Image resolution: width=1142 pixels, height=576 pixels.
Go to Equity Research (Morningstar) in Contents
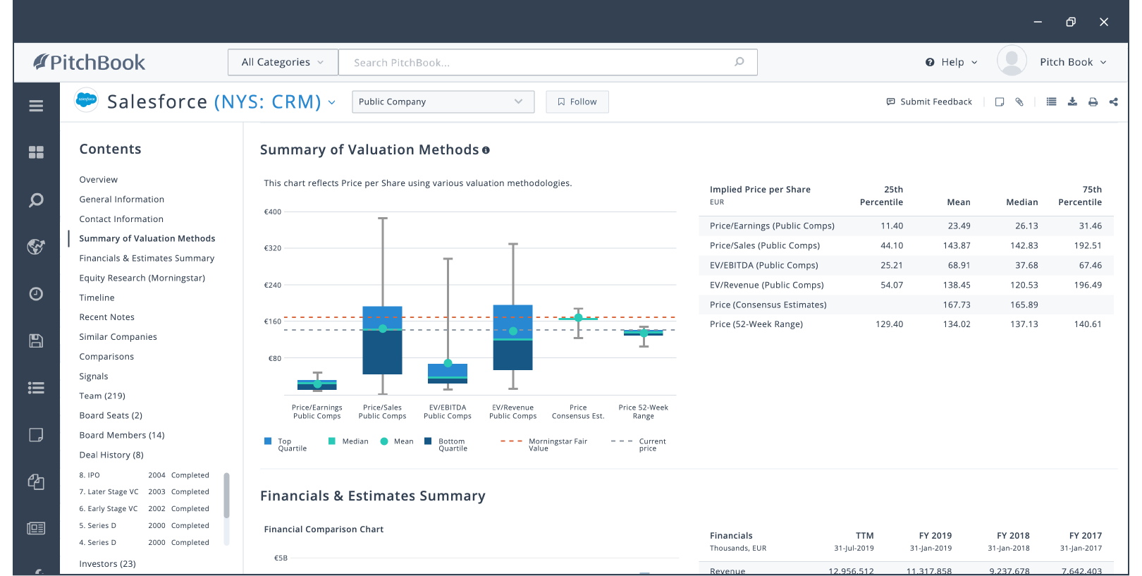[x=142, y=278]
